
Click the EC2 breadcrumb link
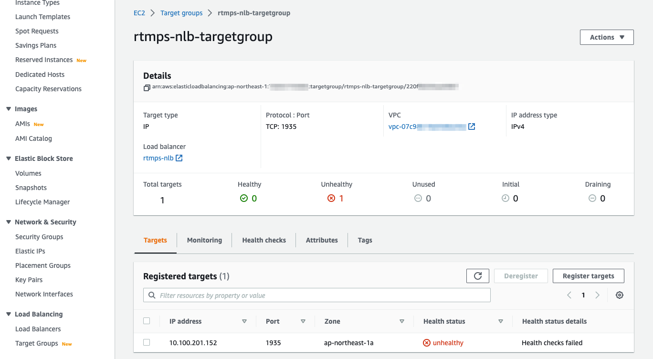(139, 13)
